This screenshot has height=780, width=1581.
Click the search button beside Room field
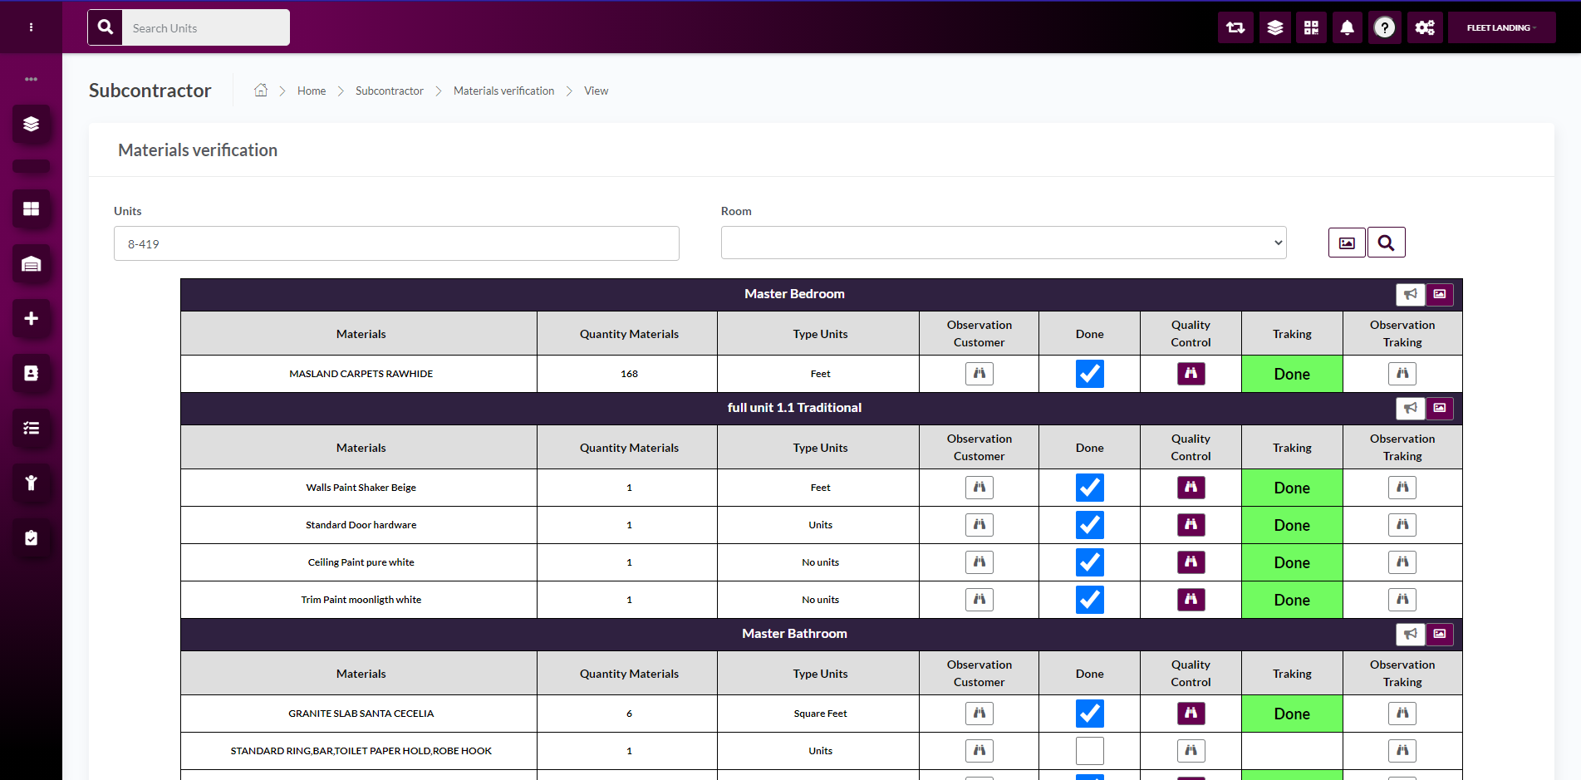tap(1386, 243)
